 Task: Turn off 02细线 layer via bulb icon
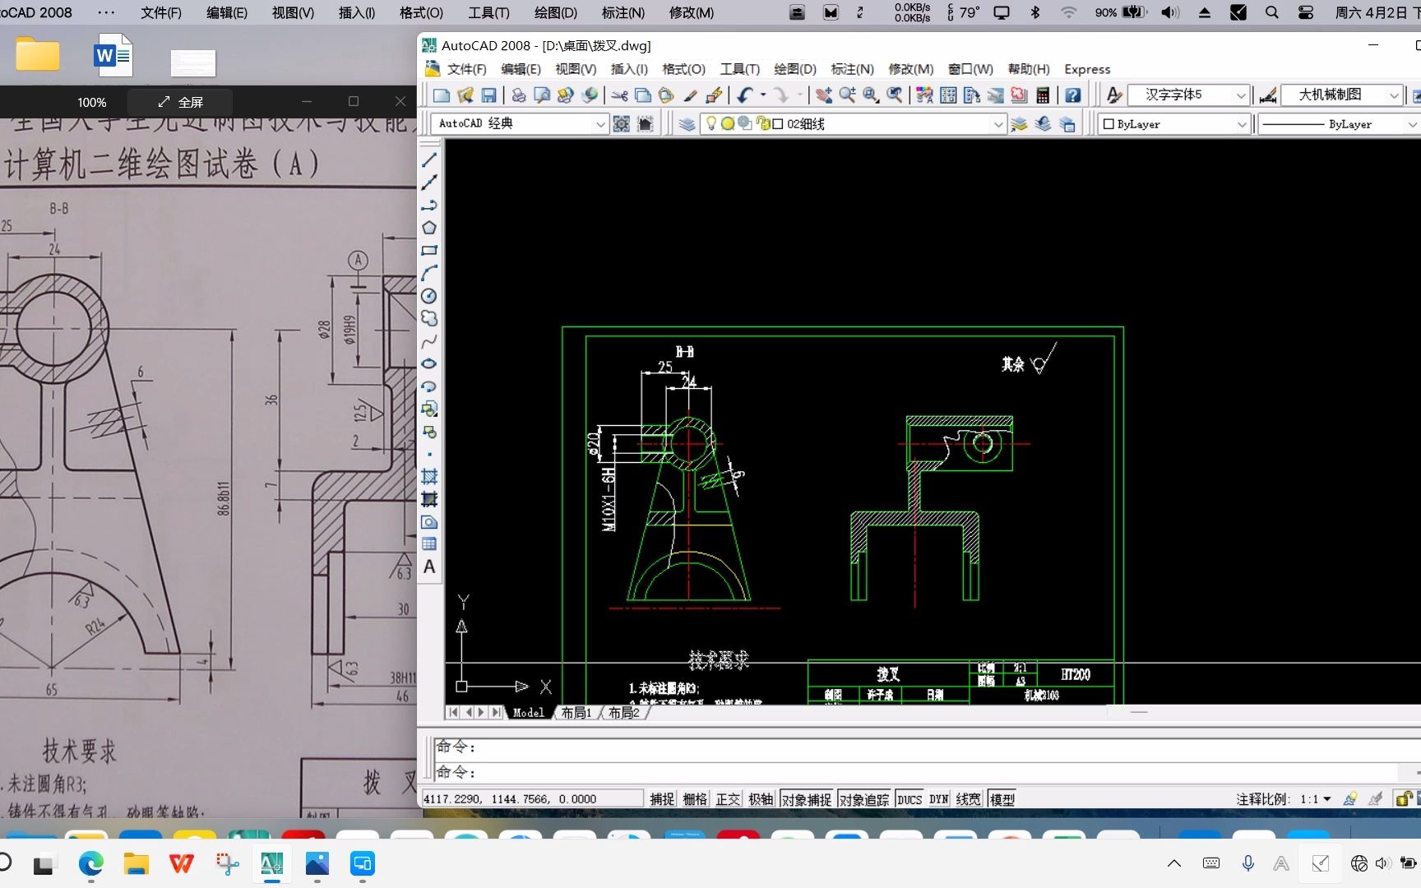coord(711,124)
